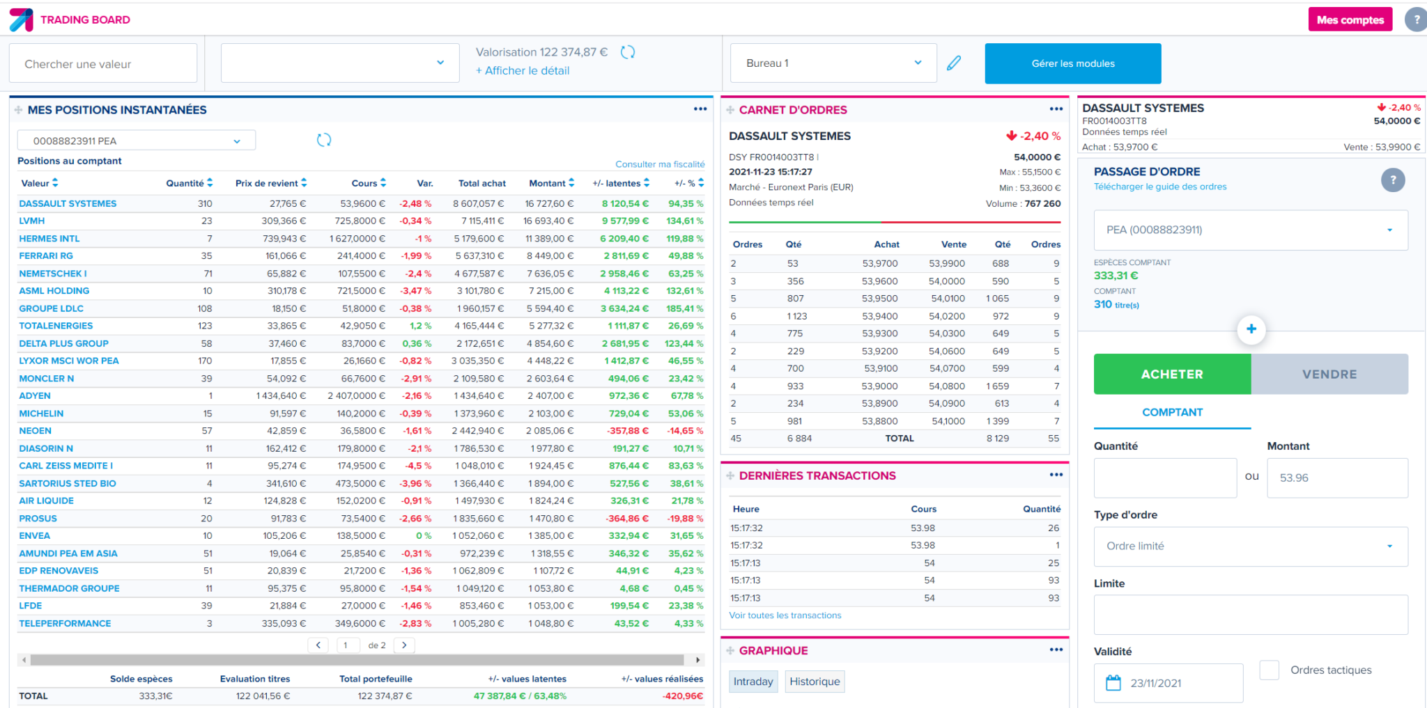Image resolution: width=1427 pixels, height=708 pixels.
Task: Expand the 00088823911 PEA account selector
Action: [x=136, y=141]
